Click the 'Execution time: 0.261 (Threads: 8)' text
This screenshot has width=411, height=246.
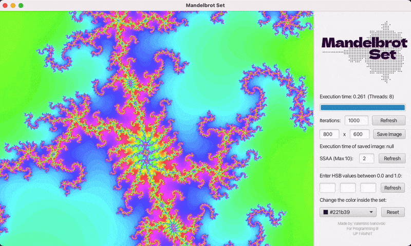click(x=357, y=97)
